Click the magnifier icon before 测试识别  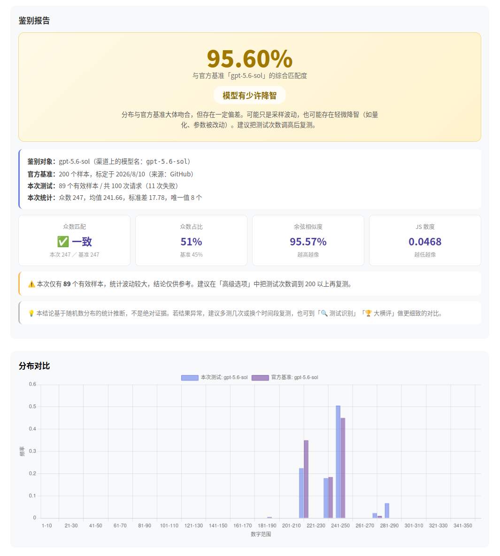(324, 313)
